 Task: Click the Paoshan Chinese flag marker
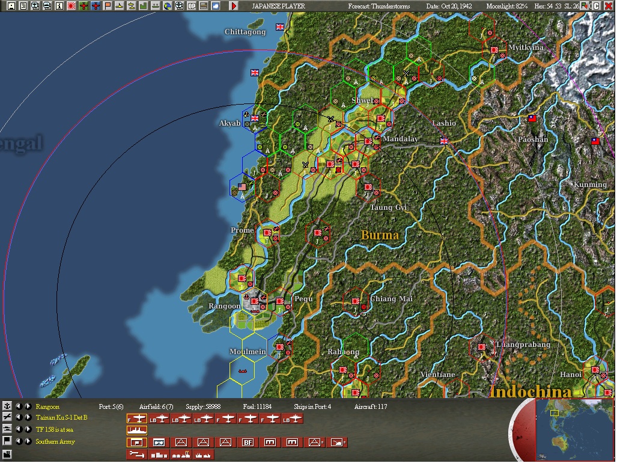[x=532, y=118]
